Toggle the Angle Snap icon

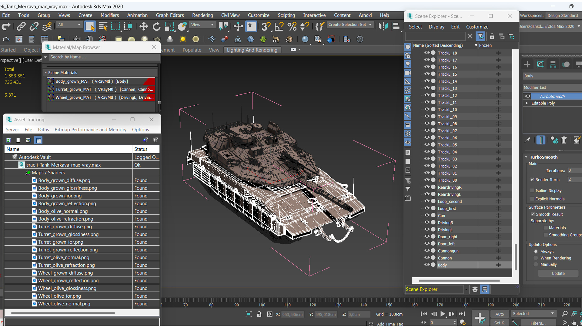279,26
